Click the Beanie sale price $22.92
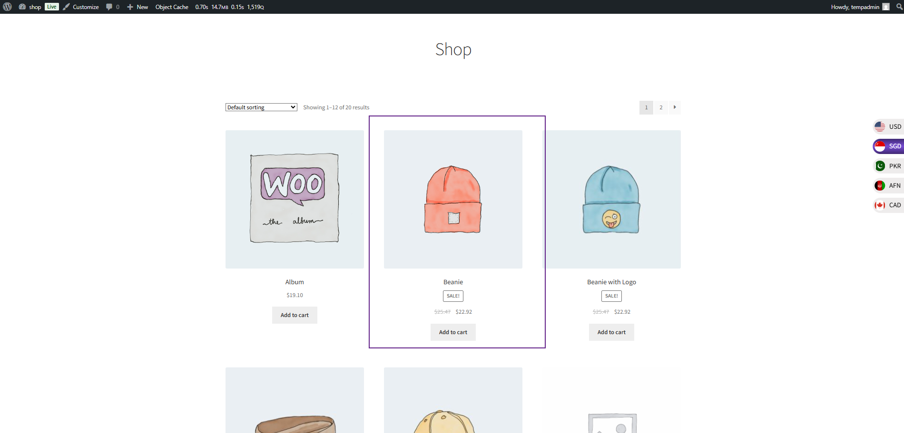 tap(464, 312)
